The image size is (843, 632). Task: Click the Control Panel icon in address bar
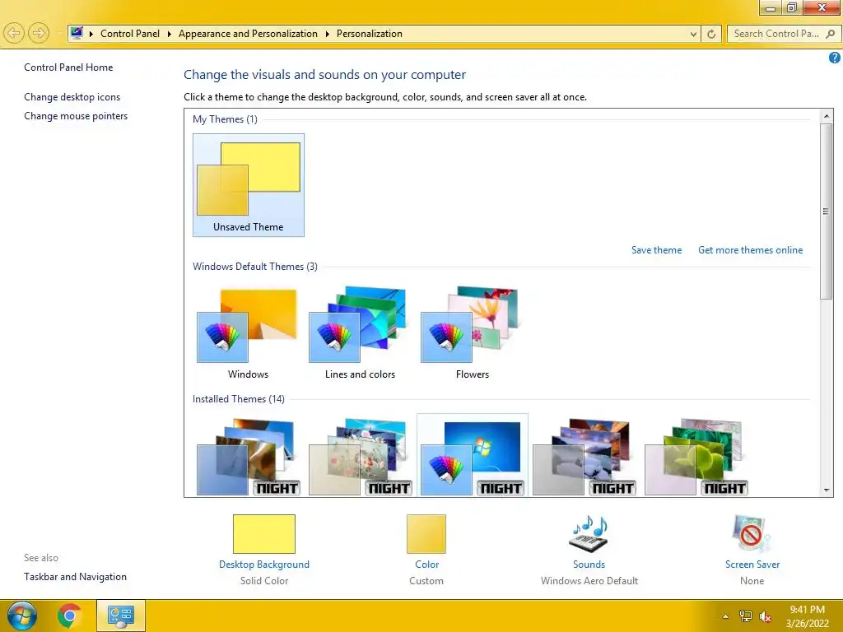pos(77,33)
